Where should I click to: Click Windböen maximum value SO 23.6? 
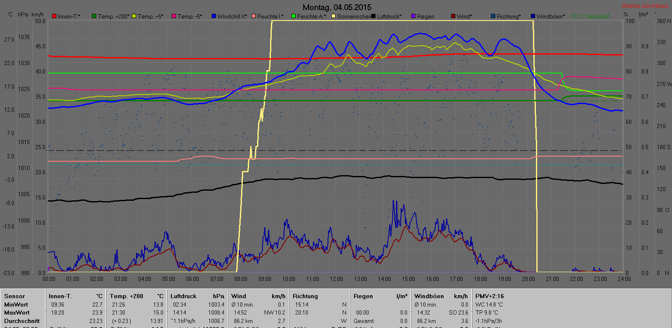click(x=459, y=312)
